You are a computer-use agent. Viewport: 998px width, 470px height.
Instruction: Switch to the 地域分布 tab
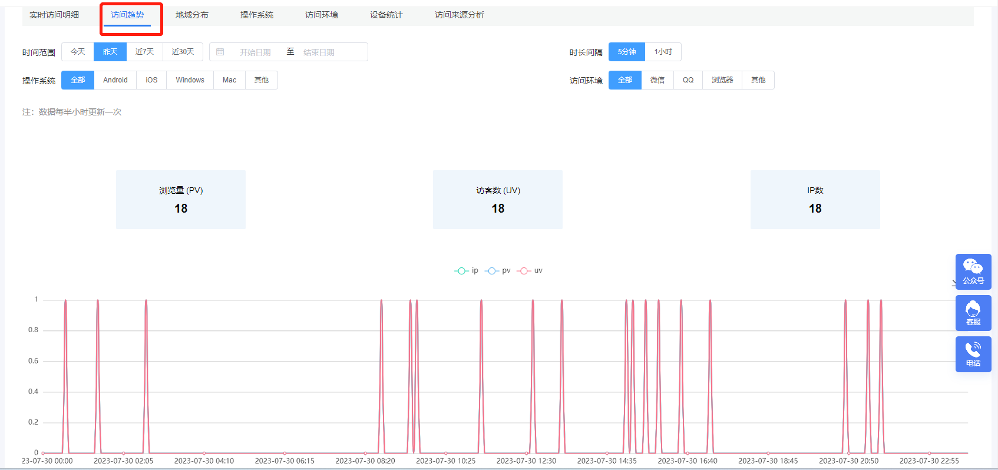[x=191, y=15]
